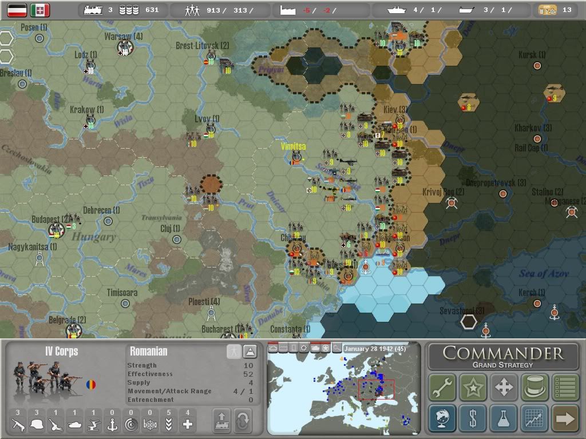Open the flask research button

coord(504,418)
